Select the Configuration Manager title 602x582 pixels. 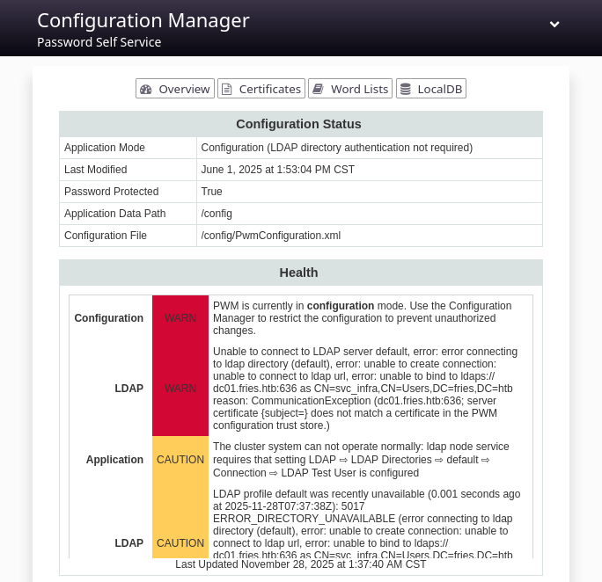point(143,21)
